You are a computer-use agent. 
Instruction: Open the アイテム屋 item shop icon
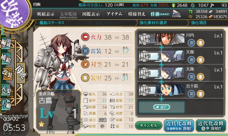176,14
